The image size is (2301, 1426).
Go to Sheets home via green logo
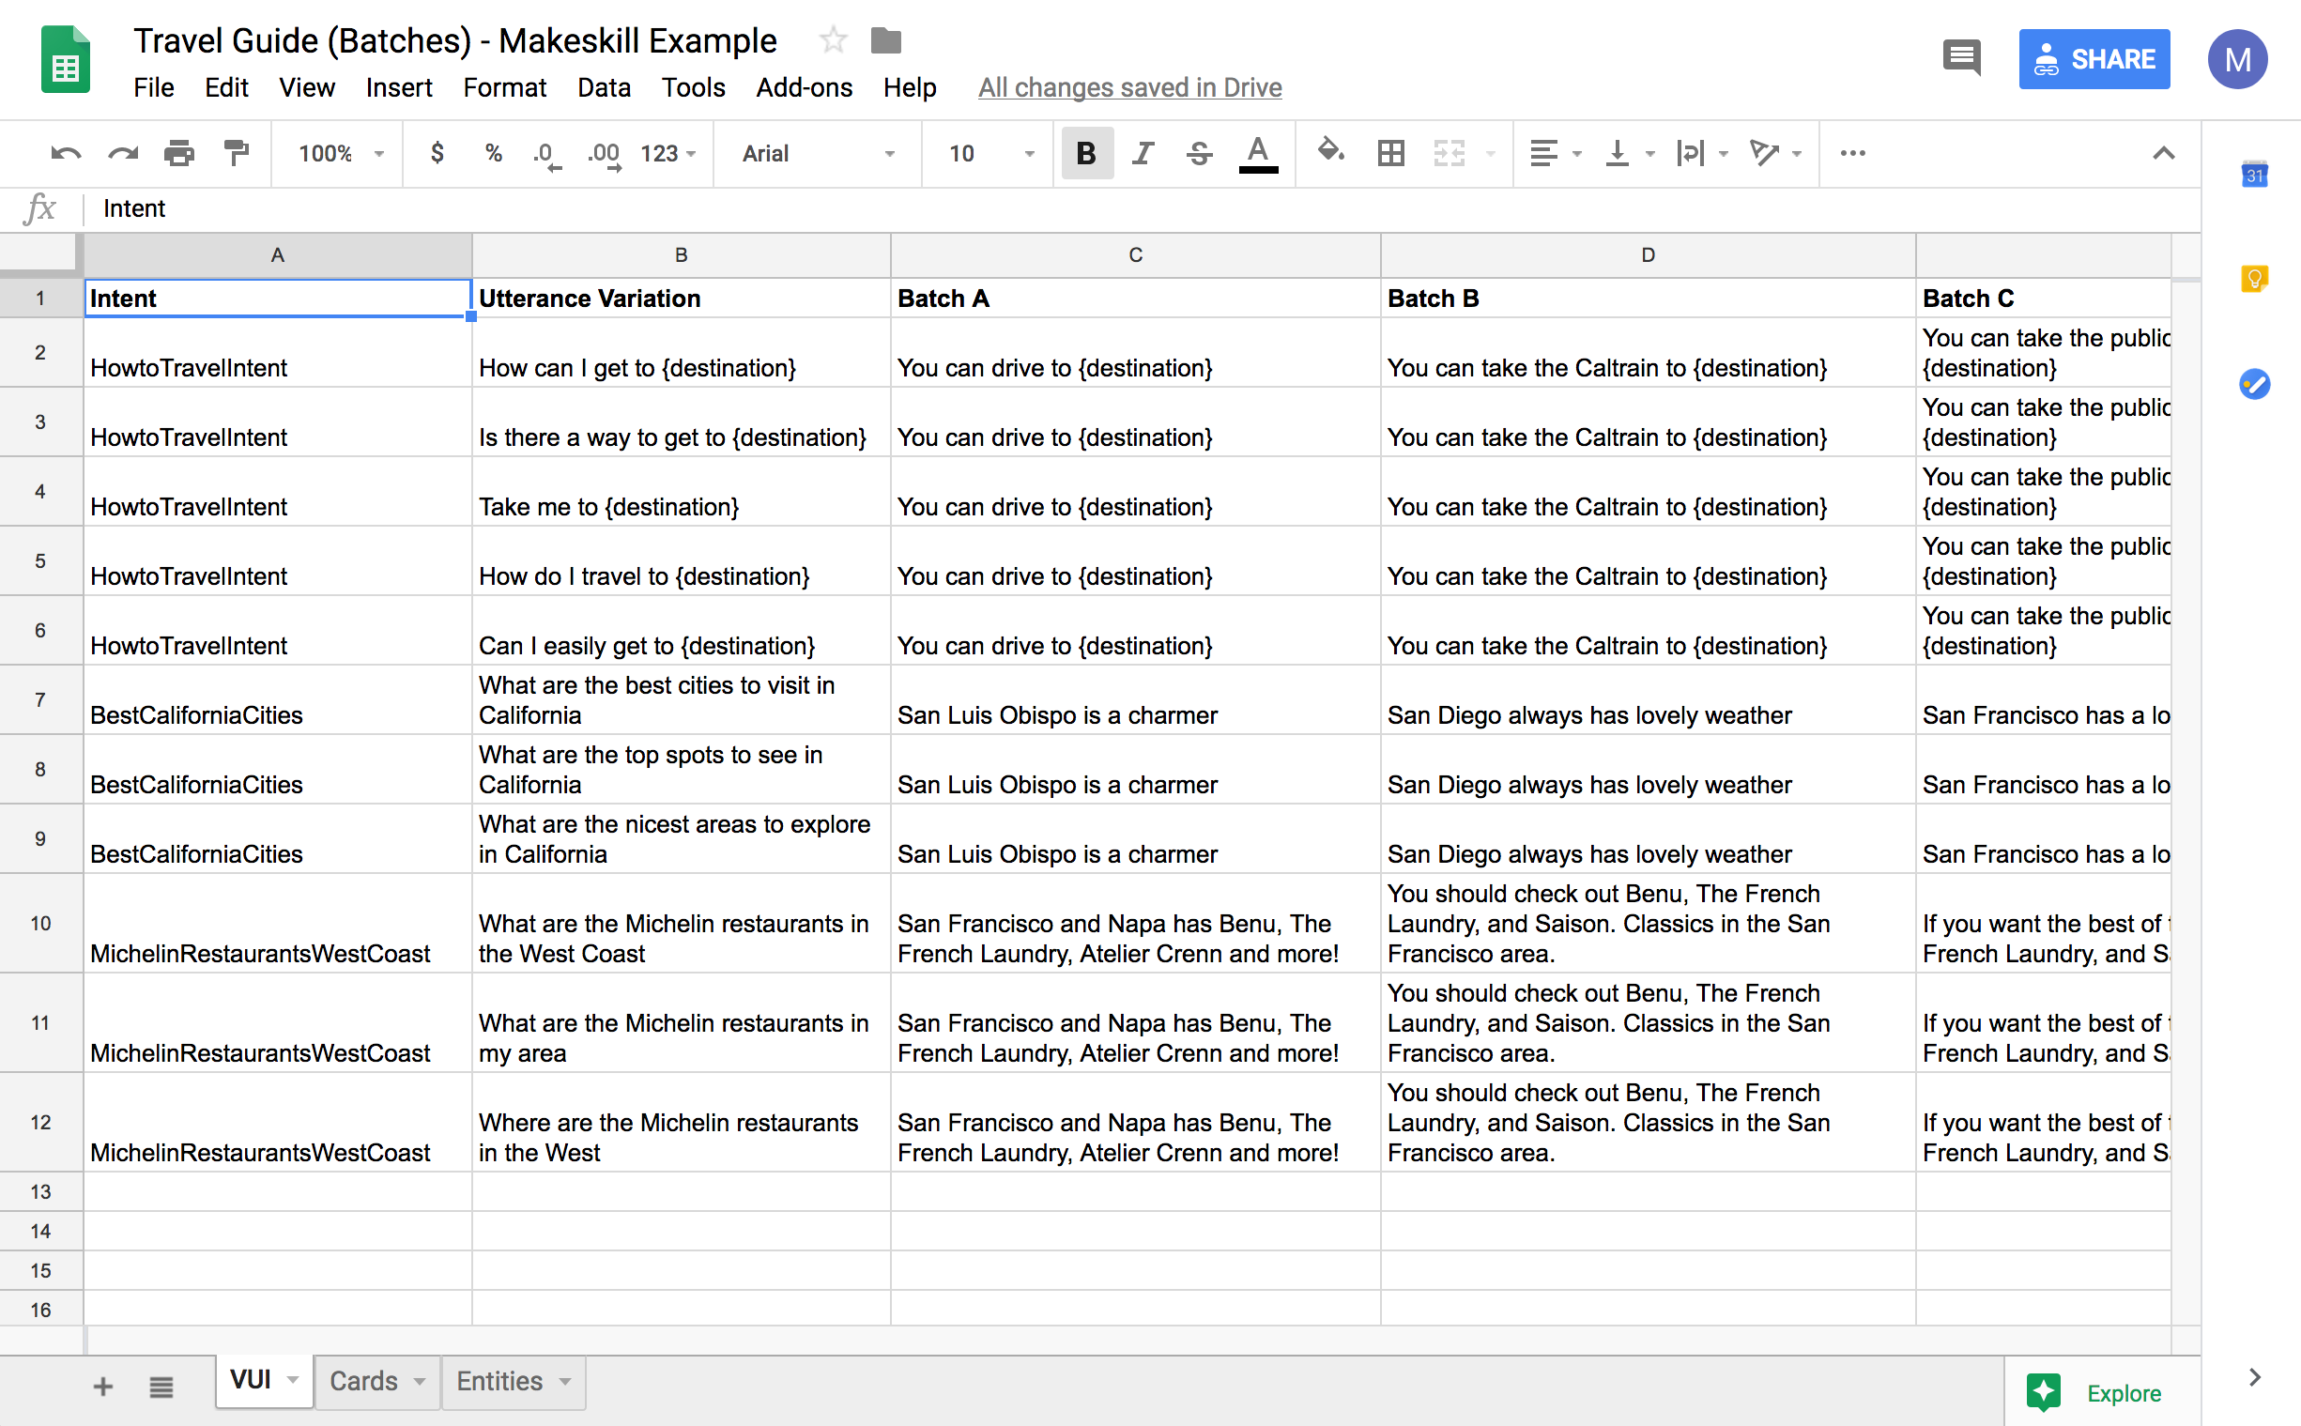click(x=65, y=59)
